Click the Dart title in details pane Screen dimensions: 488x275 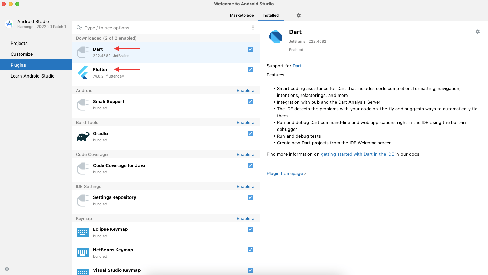[295, 32]
